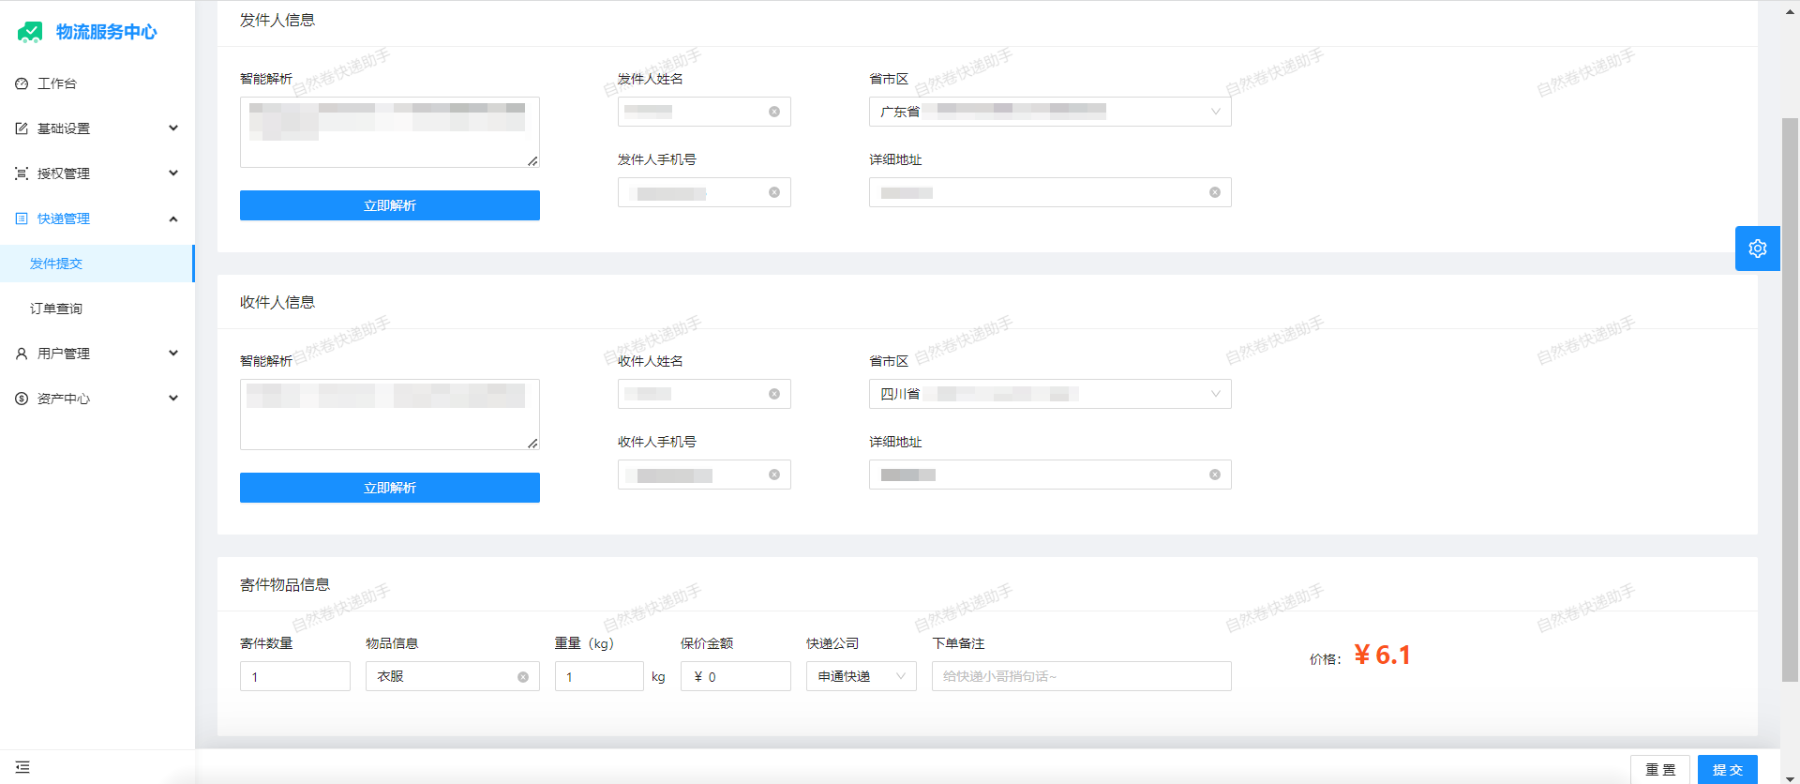Collapse the 快递管理 menu
The image size is (1800, 784).
click(97, 219)
